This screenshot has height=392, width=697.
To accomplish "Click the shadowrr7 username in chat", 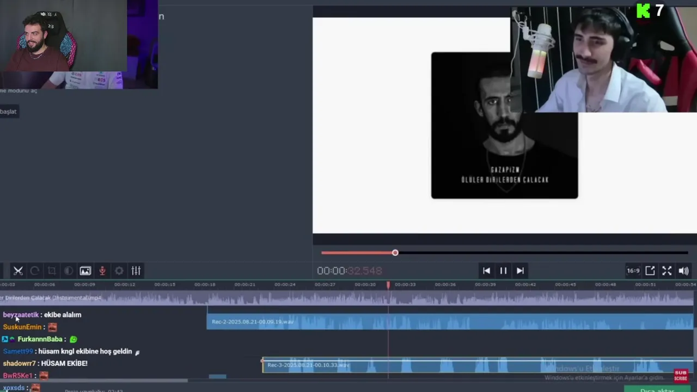I will 19,364.
